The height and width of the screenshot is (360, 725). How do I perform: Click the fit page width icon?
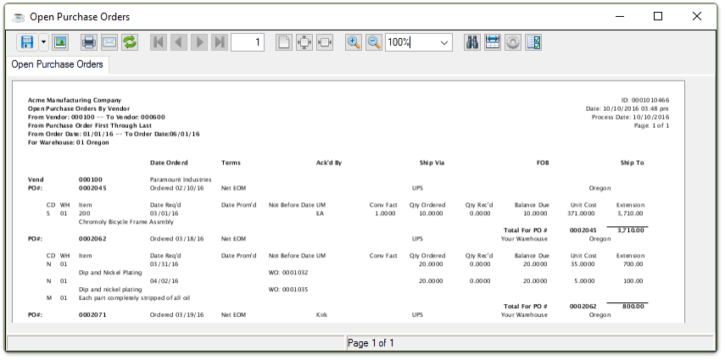[325, 42]
